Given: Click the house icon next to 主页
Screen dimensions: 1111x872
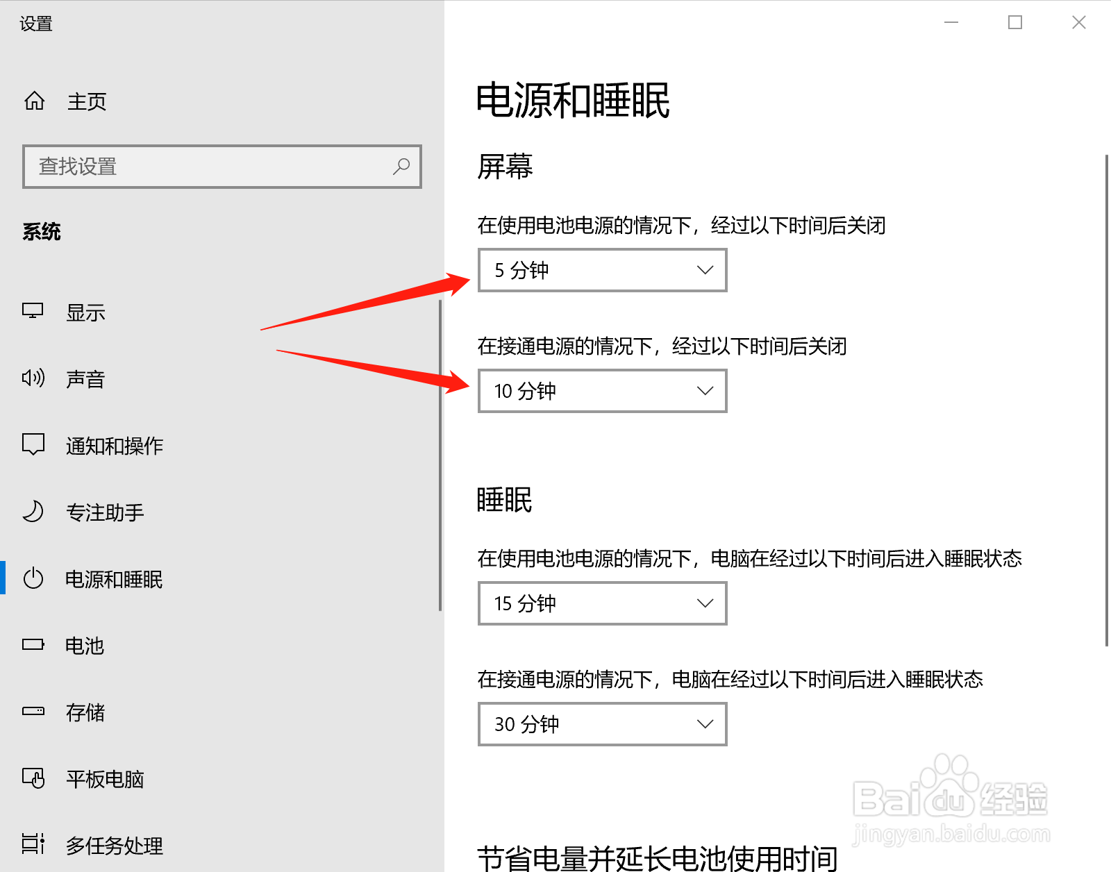Looking at the screenshot, I should coord(34,101).
